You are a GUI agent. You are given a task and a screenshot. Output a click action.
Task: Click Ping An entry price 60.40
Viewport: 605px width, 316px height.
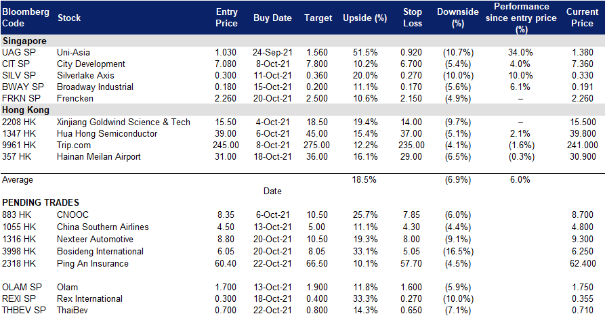pyautogui.click(x=226, y=264)
